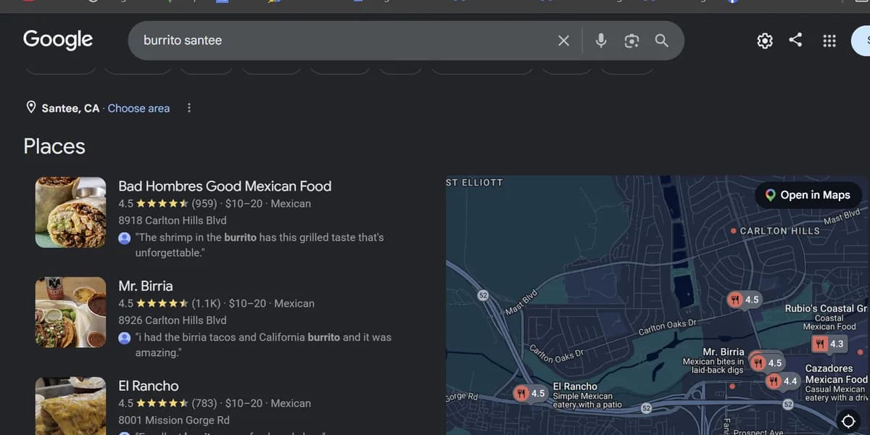Screen dimensions: 870x435
Task: Open the Google apps grid
Action: pos(829,41)
